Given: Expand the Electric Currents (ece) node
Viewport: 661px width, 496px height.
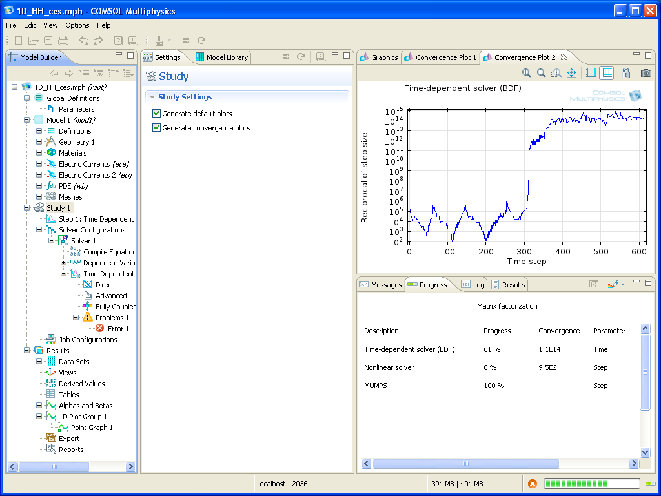Looking at the screenshot, I should coord(39,163).
